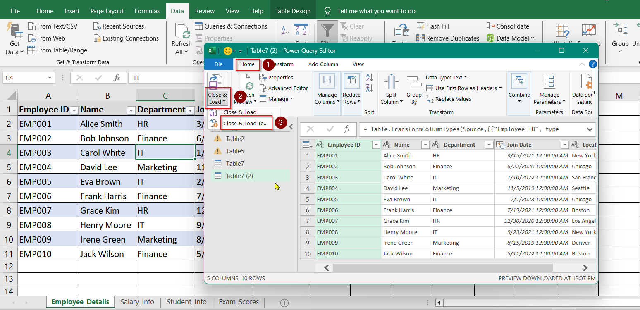Add a new sheet with plus button
The height and width of the screenshot is (310, 640).
pyautogui.click(x=284, y=303)
